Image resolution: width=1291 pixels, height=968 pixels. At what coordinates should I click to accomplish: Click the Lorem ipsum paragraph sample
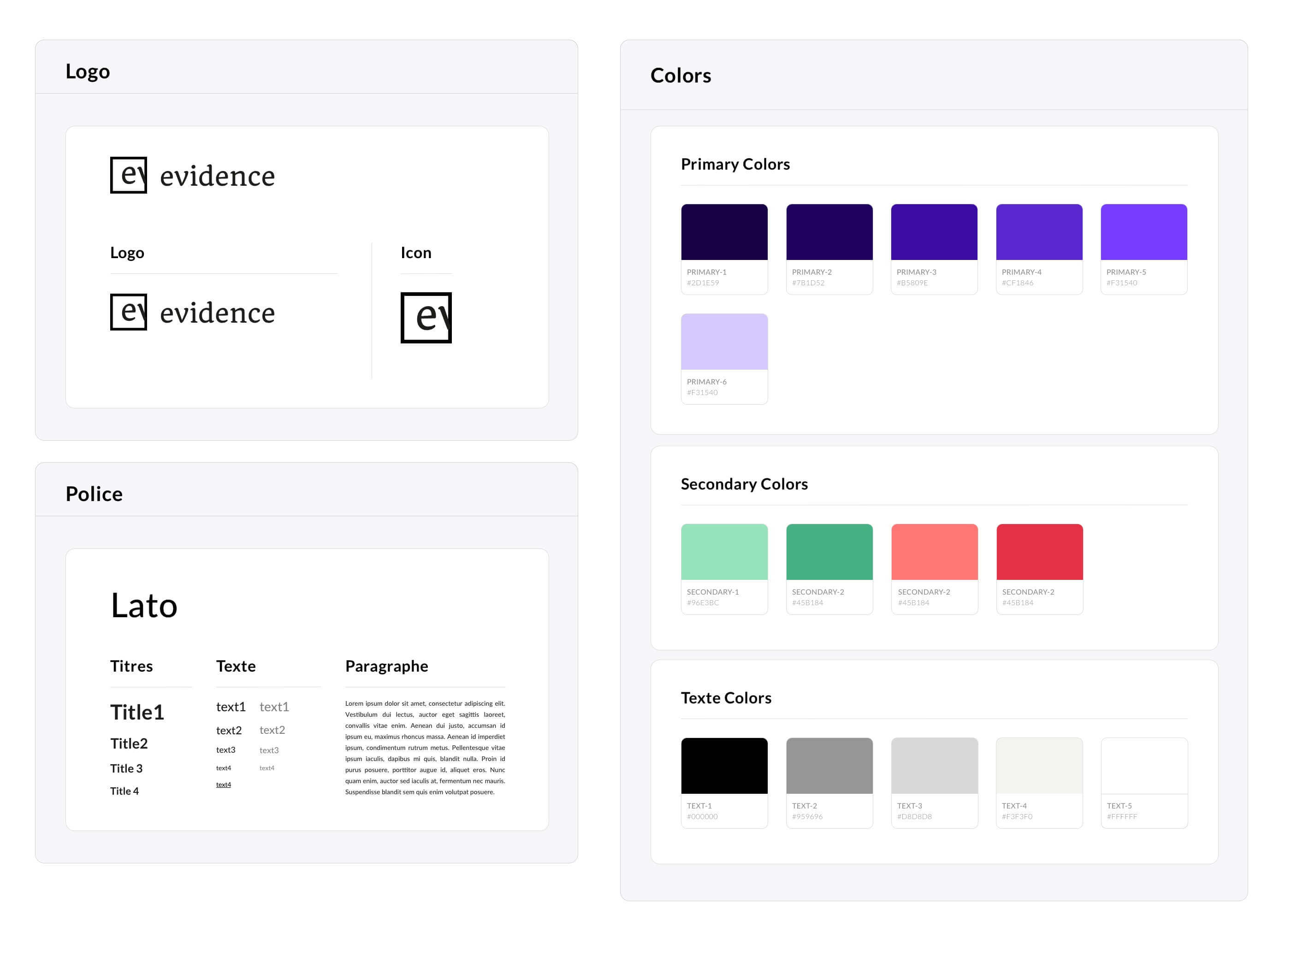pyautogui.click(x=425, y=748)
